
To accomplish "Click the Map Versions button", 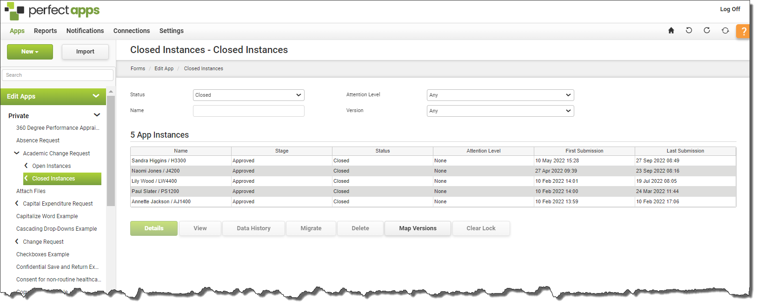I will coord(418,228).
